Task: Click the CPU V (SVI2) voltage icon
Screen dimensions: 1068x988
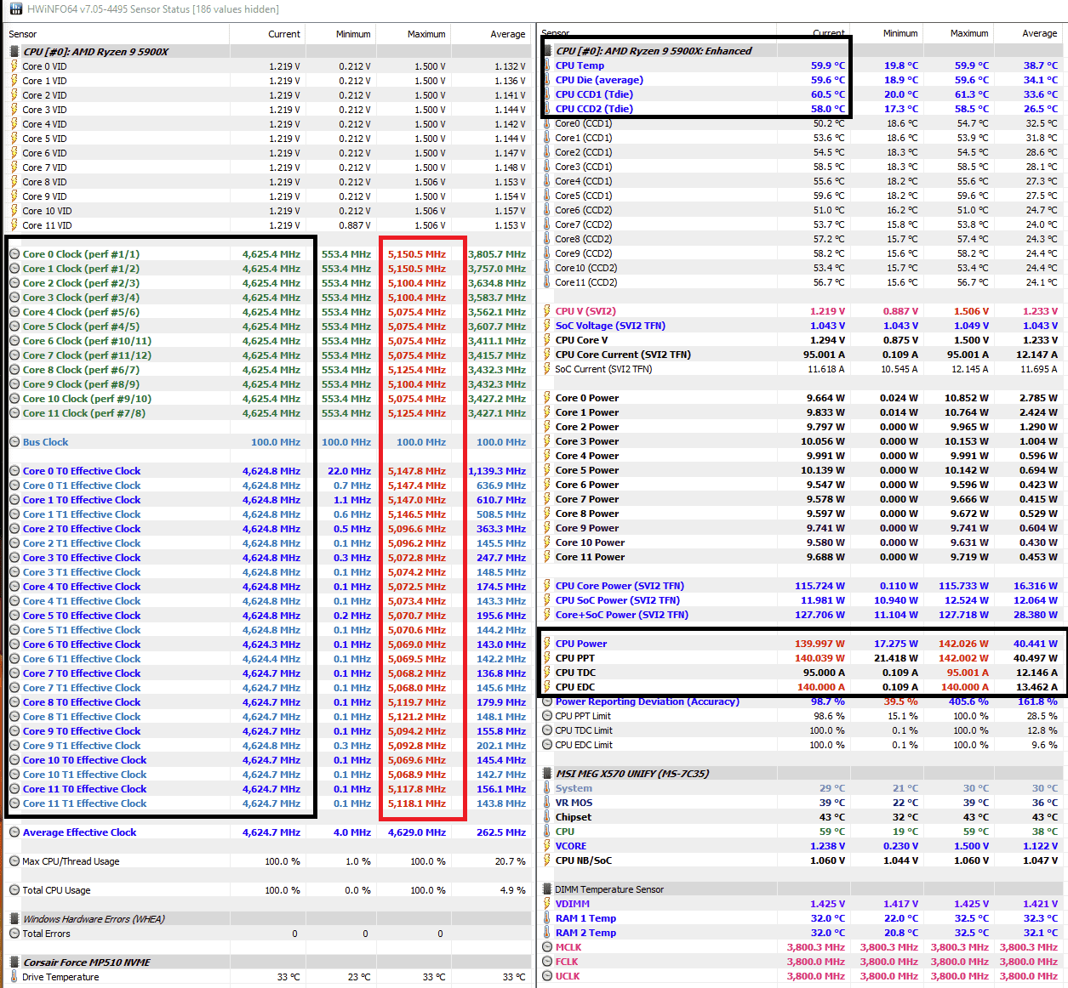Action: [547, 311]
